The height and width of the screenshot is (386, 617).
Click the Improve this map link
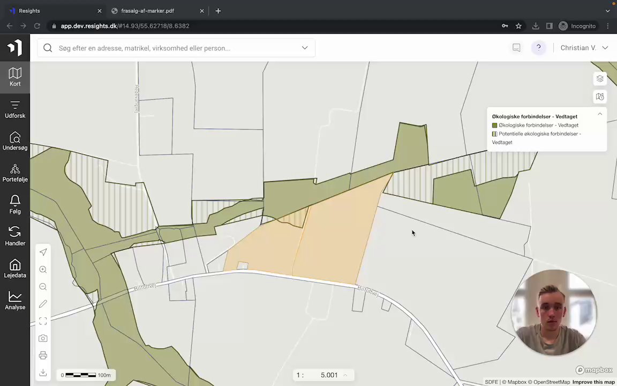tap(593, 382)
